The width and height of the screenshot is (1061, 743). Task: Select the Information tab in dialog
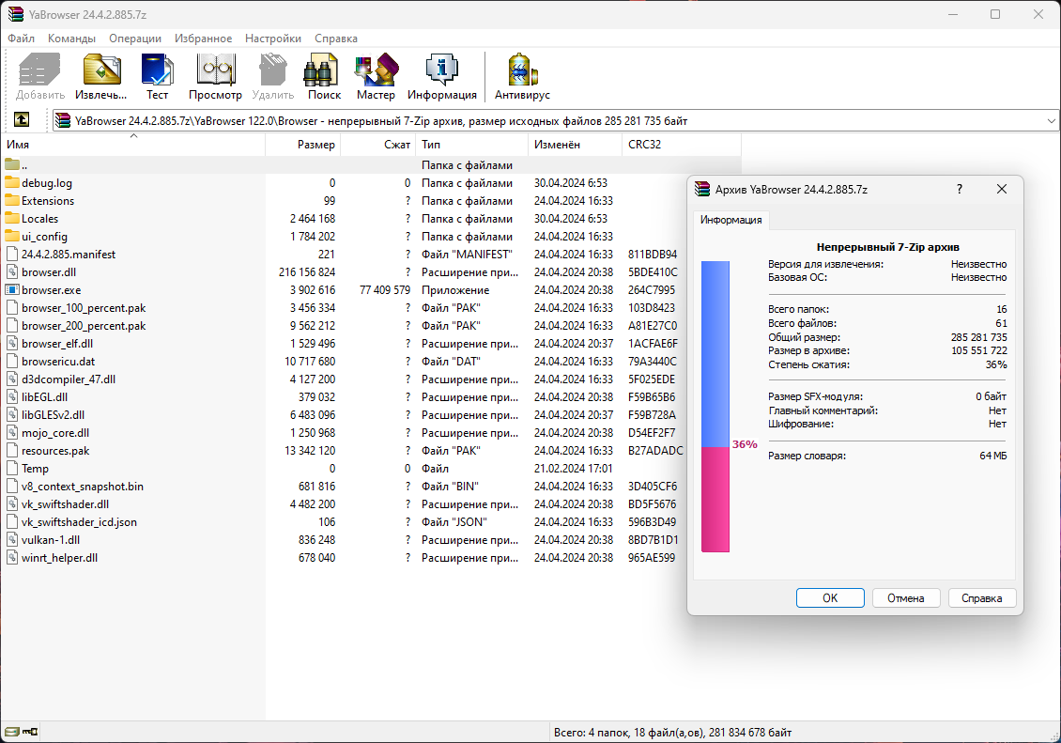click(x=731, y=221)
